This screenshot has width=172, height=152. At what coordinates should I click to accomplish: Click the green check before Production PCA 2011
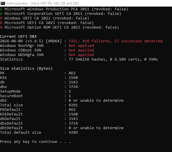pos(1,9)
